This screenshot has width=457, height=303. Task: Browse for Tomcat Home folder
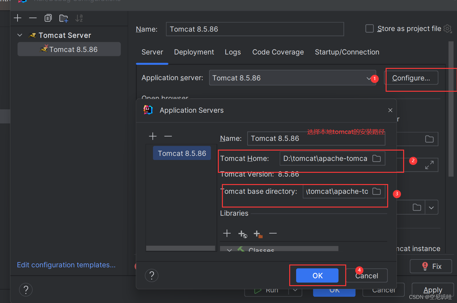[376, 158]
